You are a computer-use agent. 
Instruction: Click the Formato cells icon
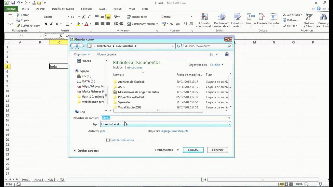(x=273, y=17)
